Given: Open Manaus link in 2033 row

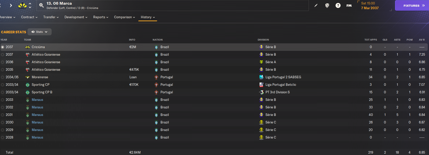Looking at the screenshot, I should 37,100.
